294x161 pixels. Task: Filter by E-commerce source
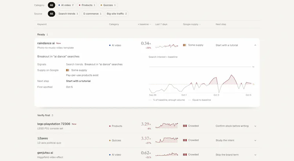[92, 14]
